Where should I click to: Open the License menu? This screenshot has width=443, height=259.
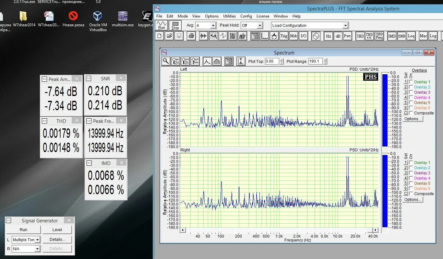[263, 16]
